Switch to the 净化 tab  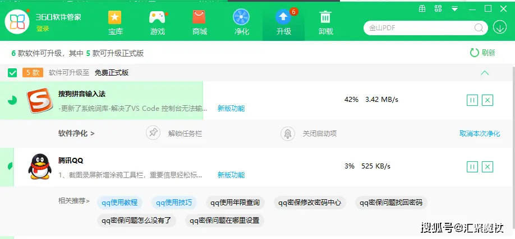pos(241,22)
